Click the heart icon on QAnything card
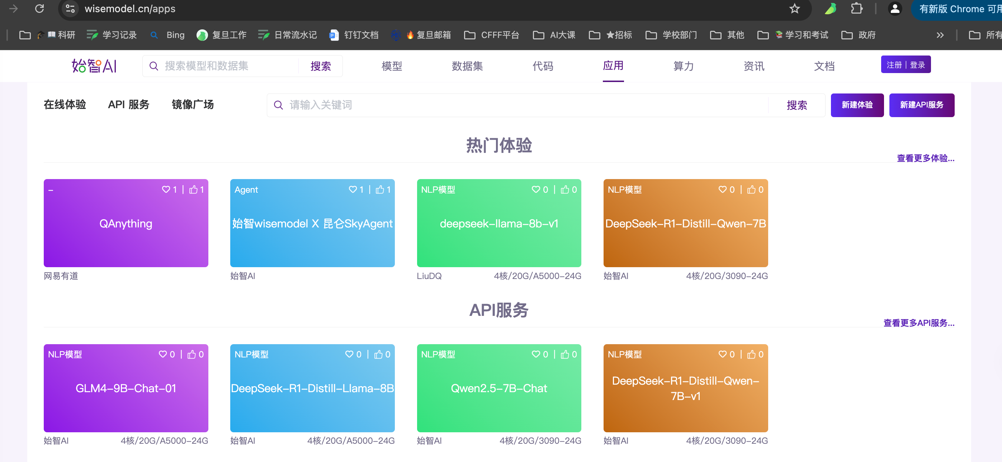This screenshot has height=462, width=1002. pos(166,189)
